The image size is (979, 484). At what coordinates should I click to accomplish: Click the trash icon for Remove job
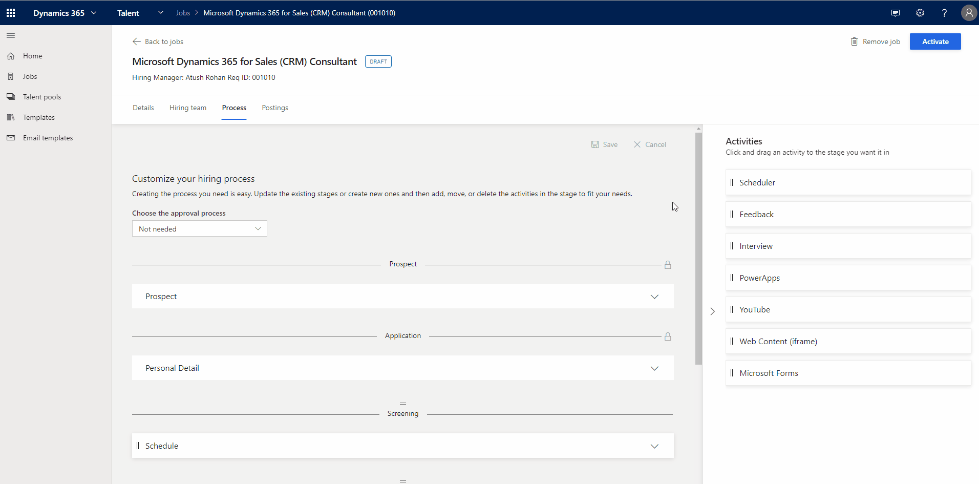[854, 41]
